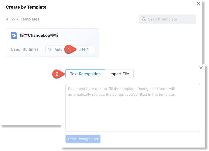This screenshot has width=209, height=151.
Task: Click inside the paste text area
Action: click(x=133, y=114)
